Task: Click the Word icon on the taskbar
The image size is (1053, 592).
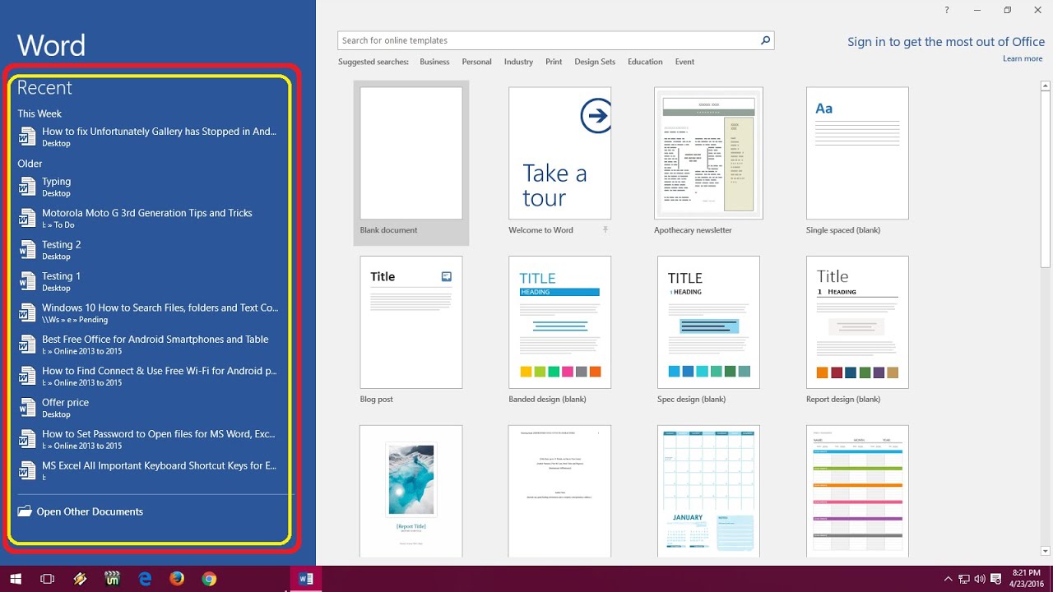Action: tap(306, 579)
